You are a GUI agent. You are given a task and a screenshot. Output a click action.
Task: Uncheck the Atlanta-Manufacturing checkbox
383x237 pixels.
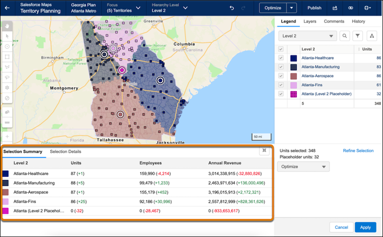point(281,67)
